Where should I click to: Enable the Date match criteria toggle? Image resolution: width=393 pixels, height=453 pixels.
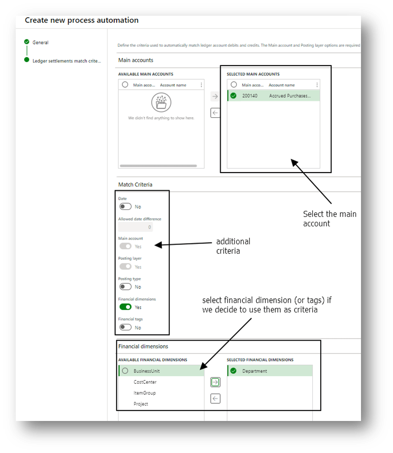126,207
